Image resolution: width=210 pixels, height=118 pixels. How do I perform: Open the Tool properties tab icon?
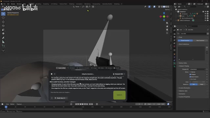point(174,30)
